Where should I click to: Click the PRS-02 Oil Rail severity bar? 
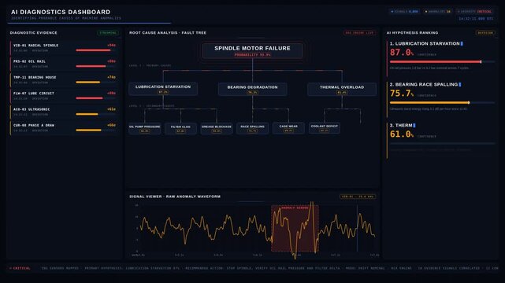click(x=95, y=67)
